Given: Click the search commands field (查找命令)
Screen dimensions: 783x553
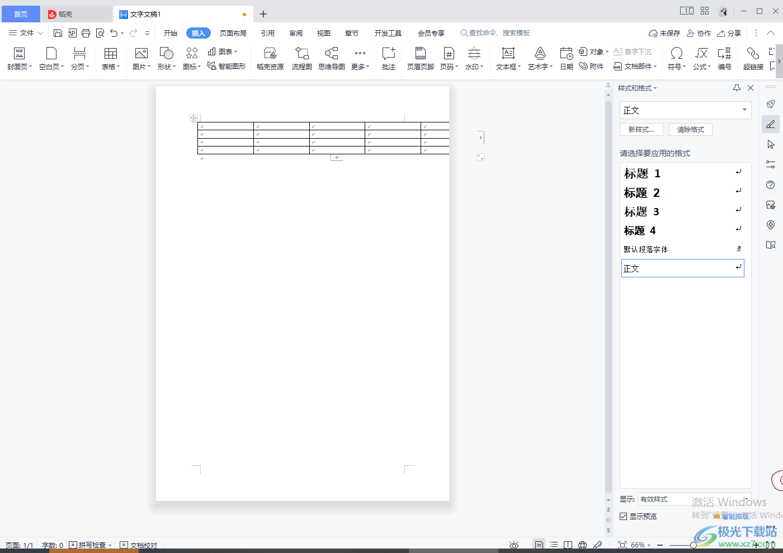Looking at the screenshot, I should click(495, 33).
